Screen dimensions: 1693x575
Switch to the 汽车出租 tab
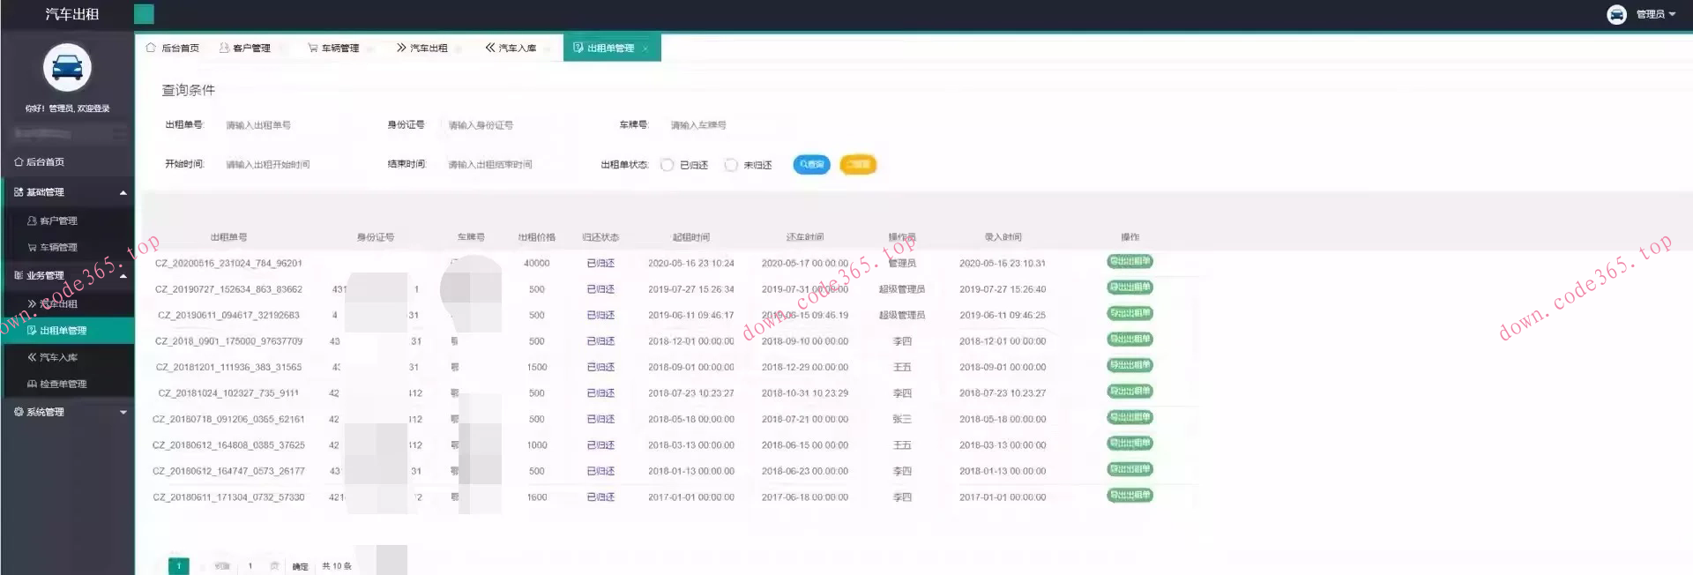pos(422,48)
